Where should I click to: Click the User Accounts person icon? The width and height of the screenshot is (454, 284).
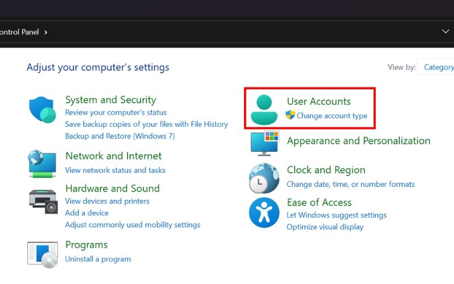tap(264, 109)
